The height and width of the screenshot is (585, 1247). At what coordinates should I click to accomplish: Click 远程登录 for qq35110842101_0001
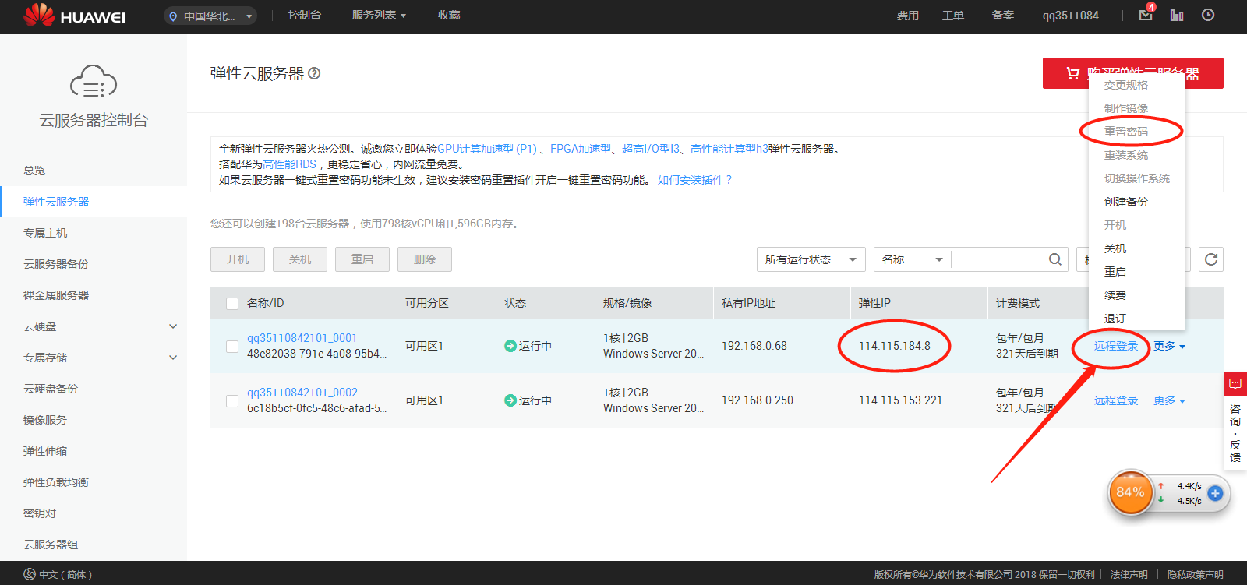1116,346
